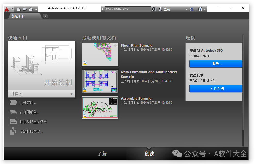Click the 开始绘制 start drawing tile

click(42, 65)
